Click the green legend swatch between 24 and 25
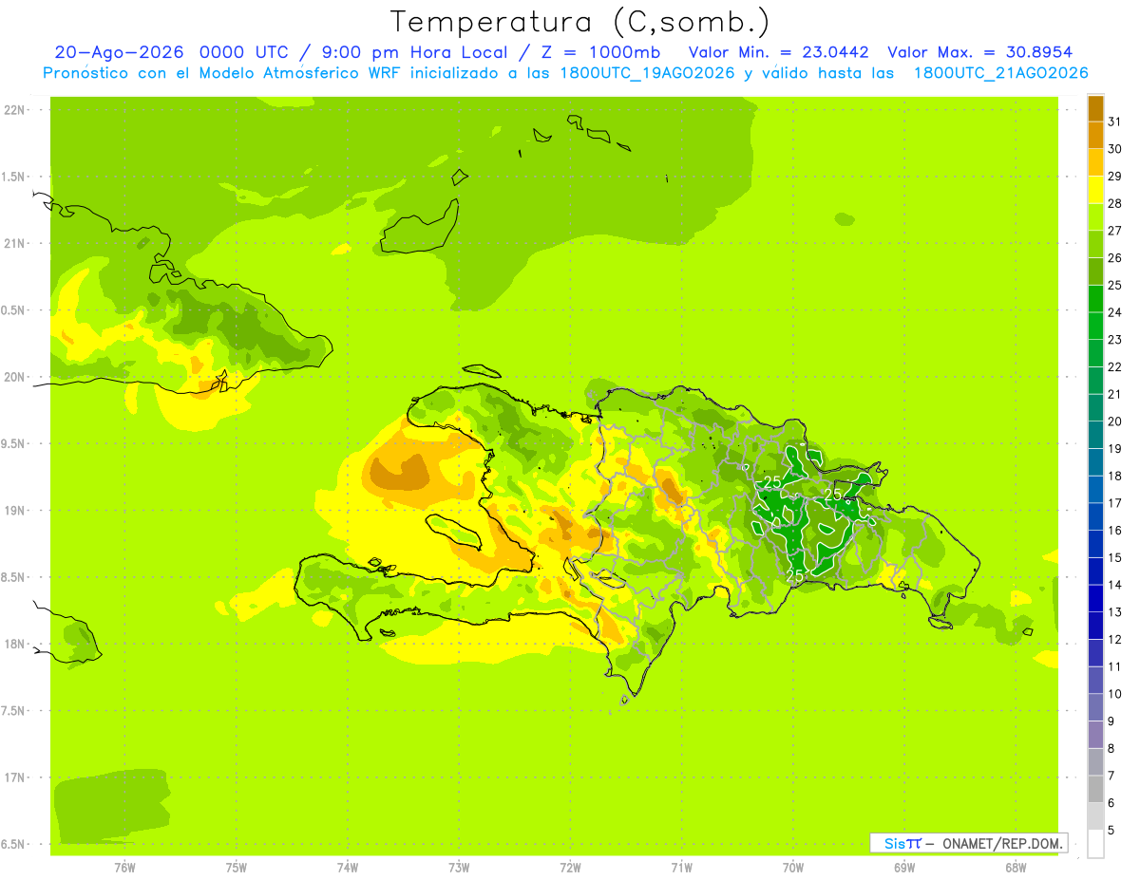Image resolution: width=1140 pixels, height=880 pixels. point(1095,299)
